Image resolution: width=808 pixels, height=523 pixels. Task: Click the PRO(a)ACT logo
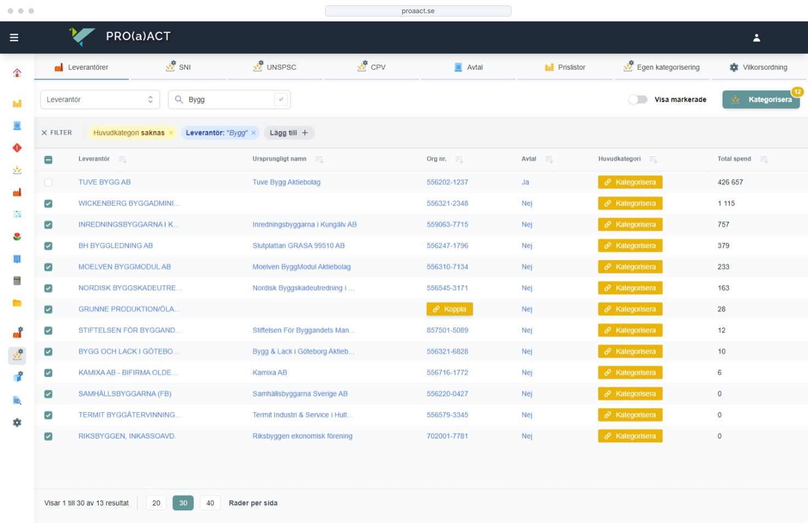tap(120, 36)
